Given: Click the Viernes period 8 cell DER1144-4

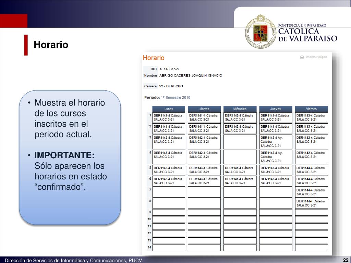Looking at the screenshot, I should pyautogui.click(x=311, y=203).
